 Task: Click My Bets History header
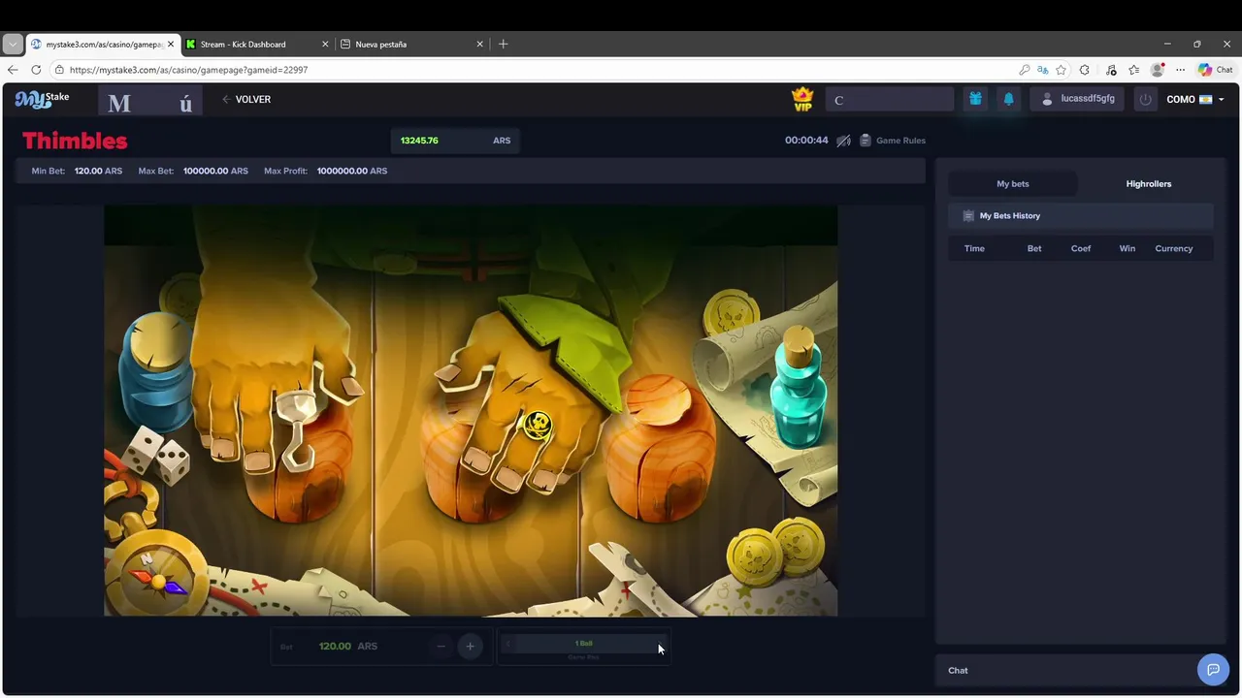point(1080,215)
